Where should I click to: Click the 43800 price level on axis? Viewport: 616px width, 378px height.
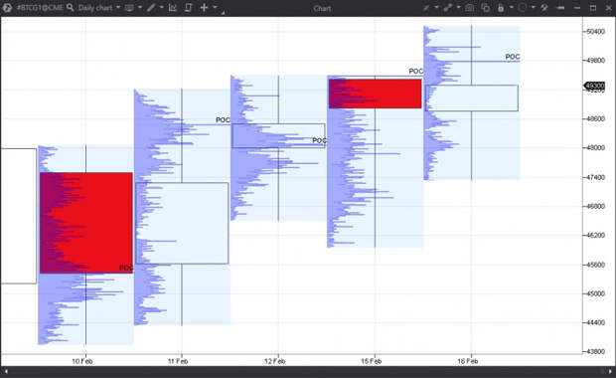click(x=595, y=352)
